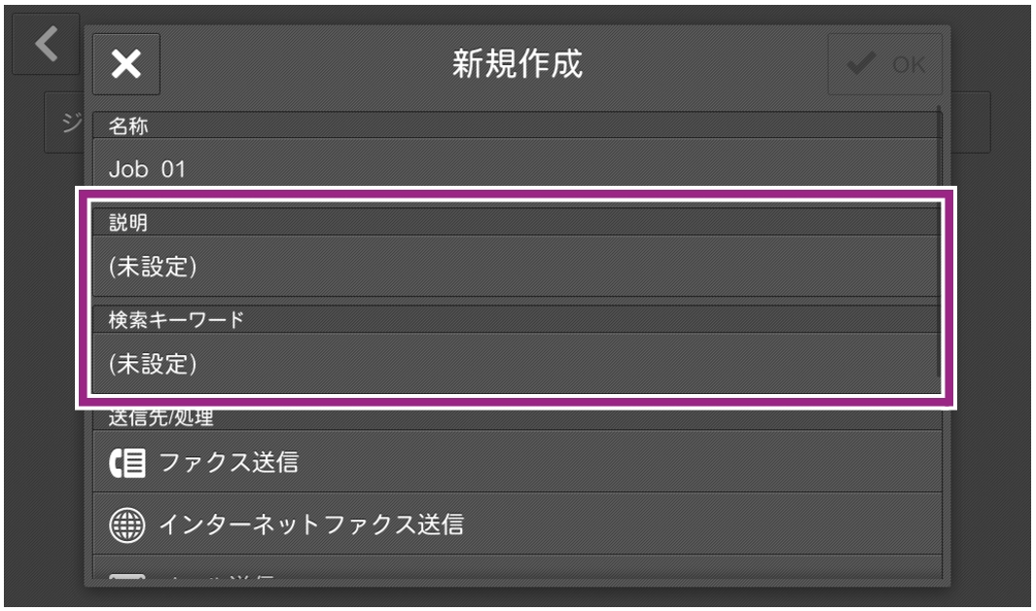Choose the インターネットファクス送信 option
This screenshot has height=611, width=1036.
point(516,525)
